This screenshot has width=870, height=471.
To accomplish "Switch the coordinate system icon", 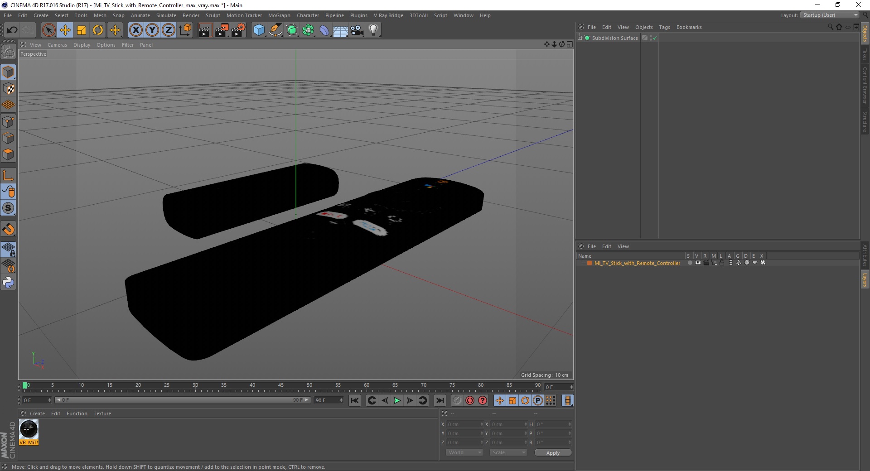I will [185, 30].
